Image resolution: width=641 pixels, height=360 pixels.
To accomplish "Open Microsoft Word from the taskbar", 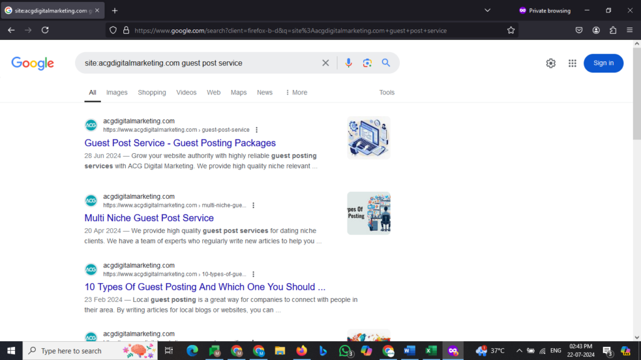I will pos(409,351).
